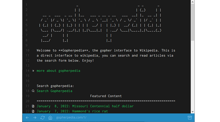Click the line starting 'a direct interface to wikipedia'

tap(105, 56)
